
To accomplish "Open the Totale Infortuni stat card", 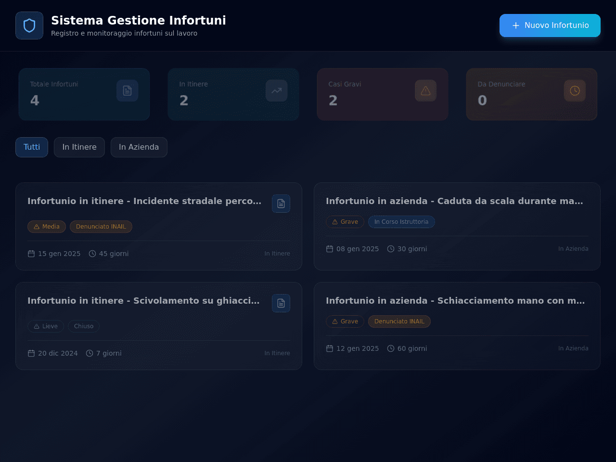I will [84, 94].
